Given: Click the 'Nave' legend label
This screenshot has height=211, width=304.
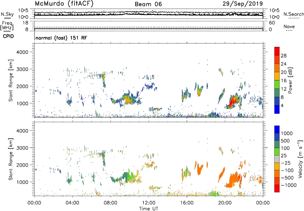Looking at the screenshot, I should coord(289,27).
